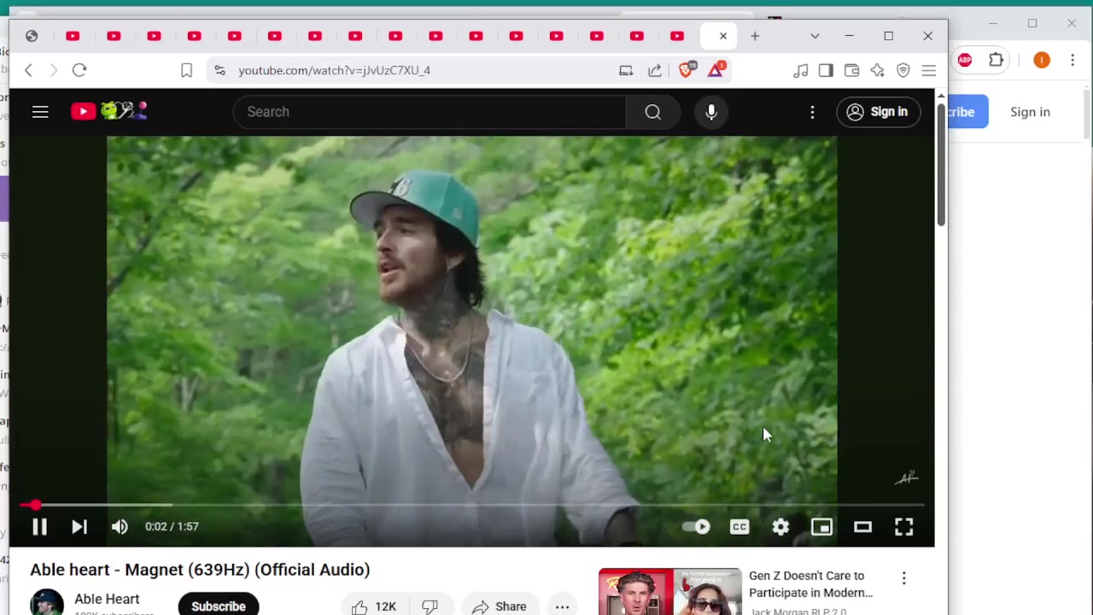Screen dimensions: 1093x615
Task: Open profile avatar in background window
Action: (x=1041, y=60)
